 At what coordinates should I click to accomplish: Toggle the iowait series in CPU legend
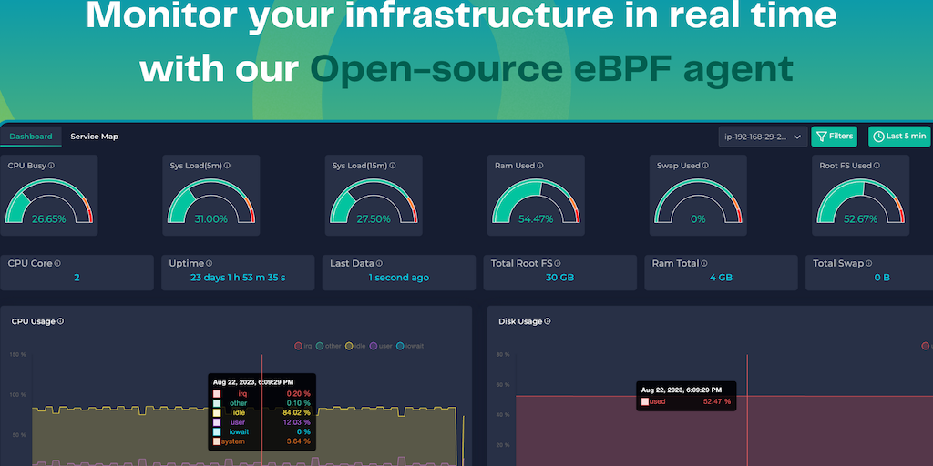[408, 346]
